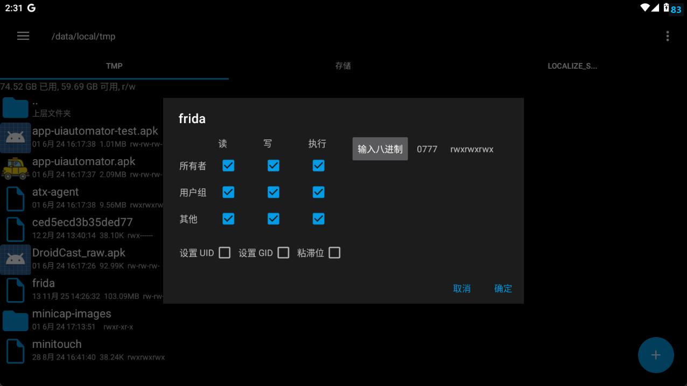Click the frida dialog title
Screen dimensions: 687x386
pyautogui.click(x=192, y=119)
